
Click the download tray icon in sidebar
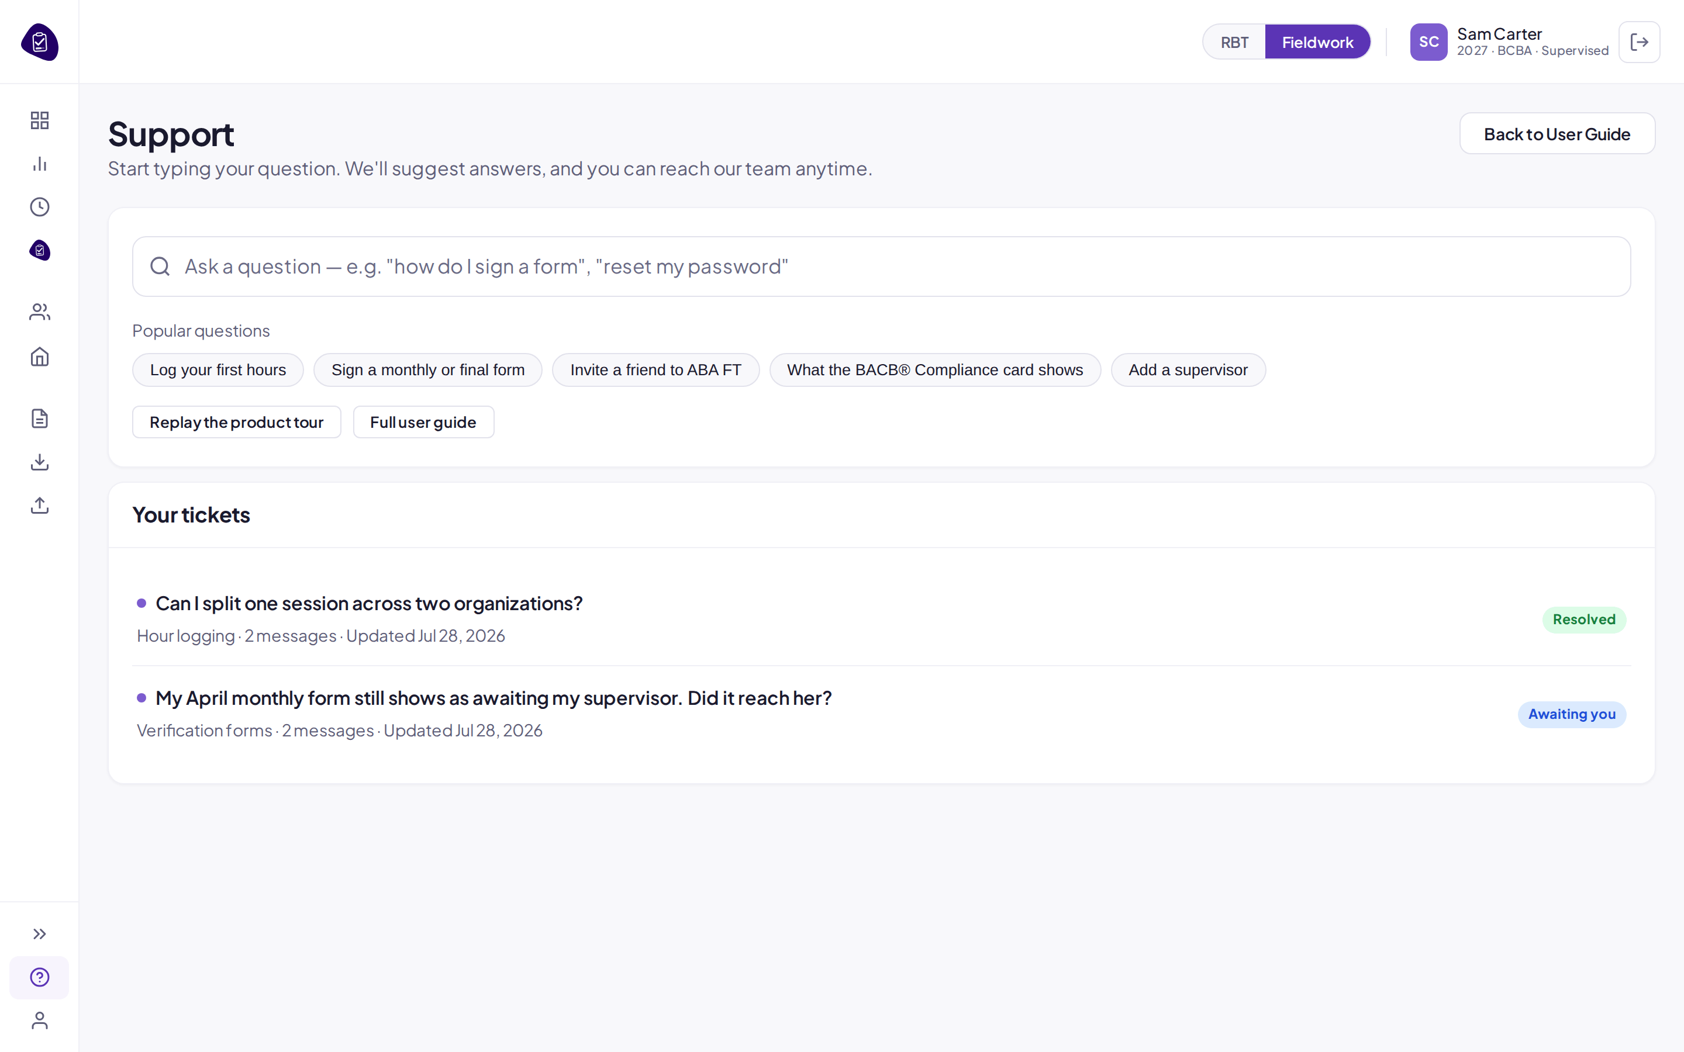(40, 462)
